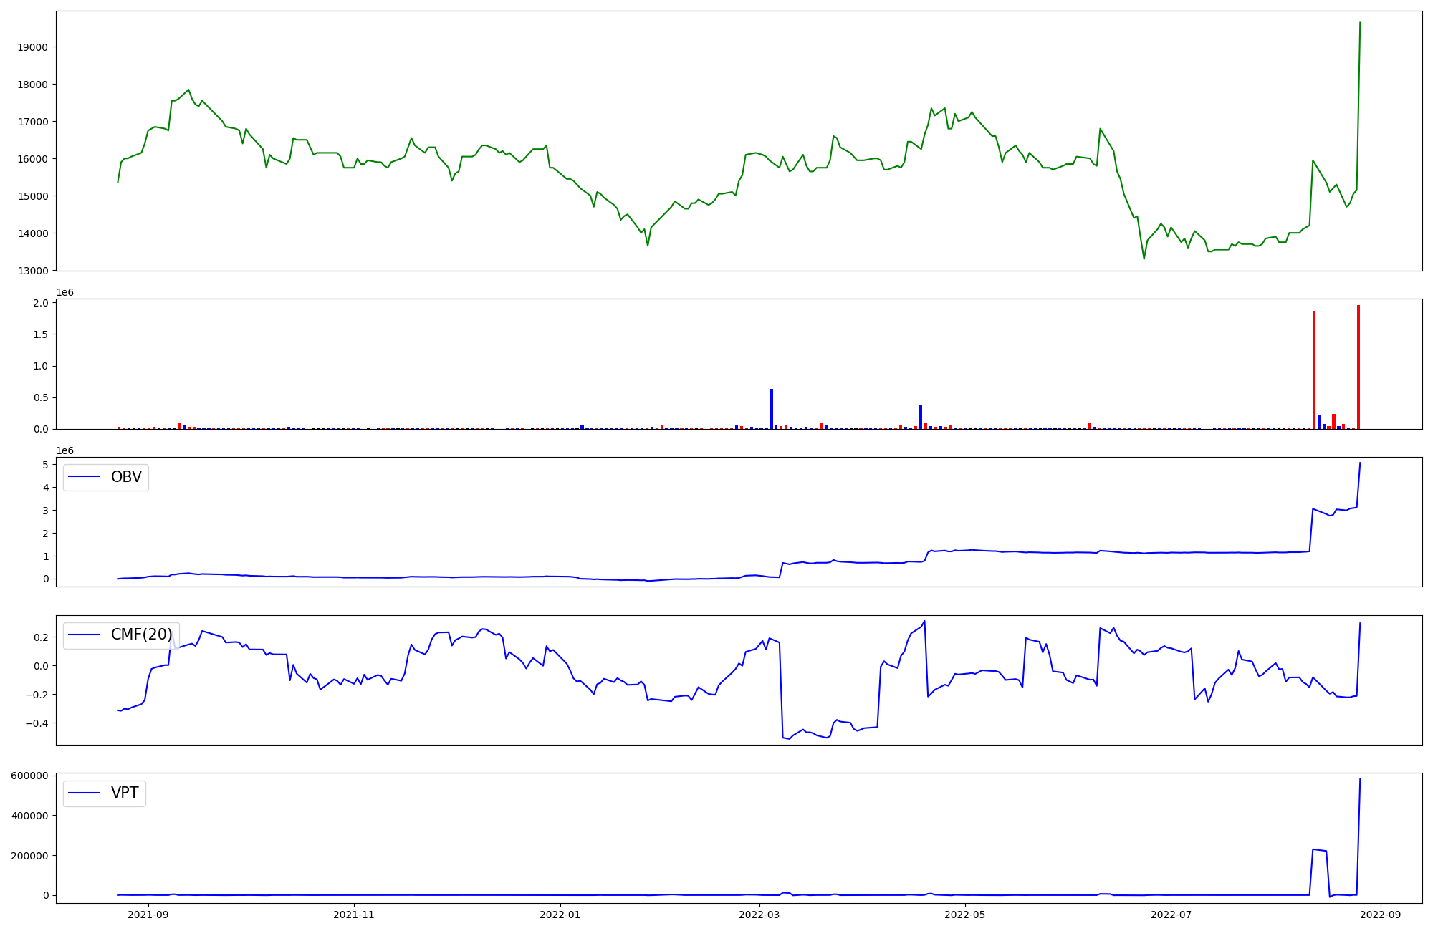Click the tall blue volume bar in March 2022
Image resolution: width=1433 pixels, height=931 pixels.
(x=771, y=410)
